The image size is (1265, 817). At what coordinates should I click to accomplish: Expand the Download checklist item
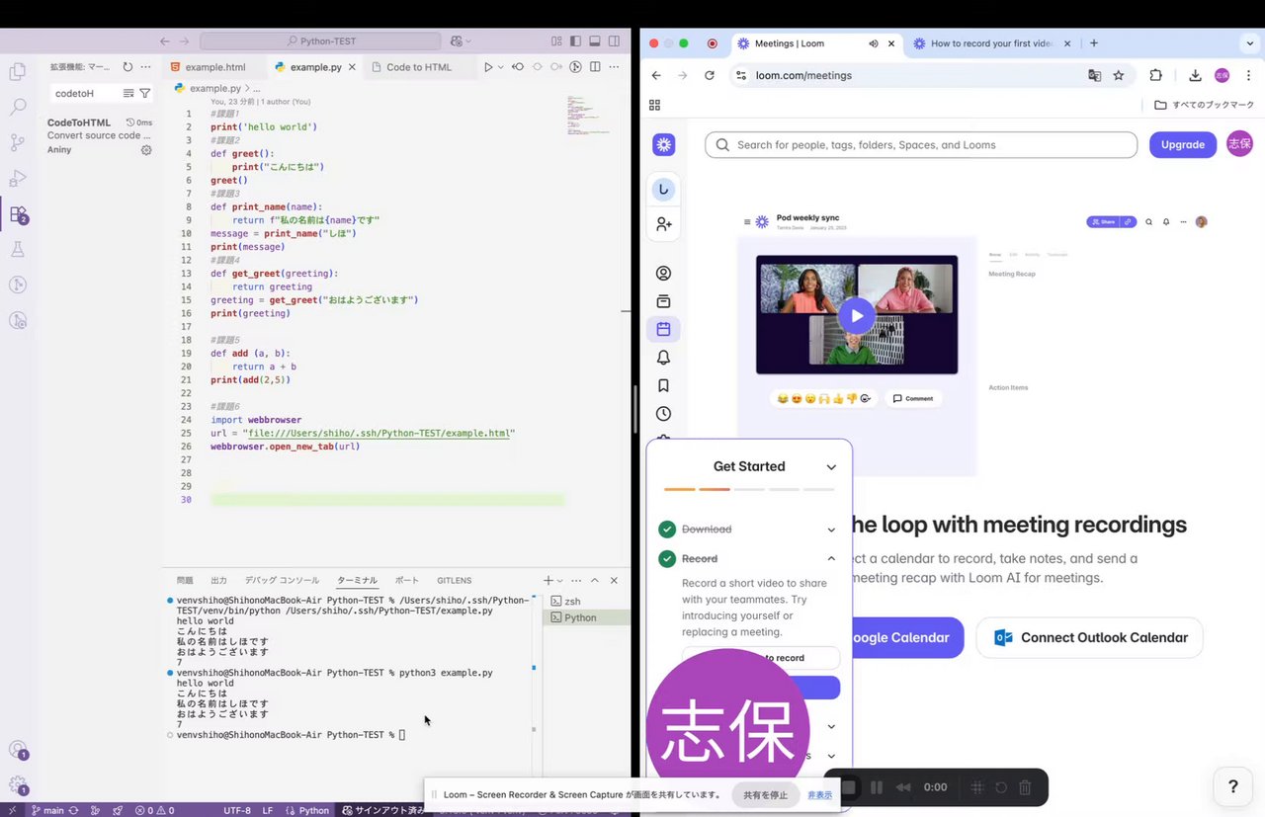(x=831, y=530)
